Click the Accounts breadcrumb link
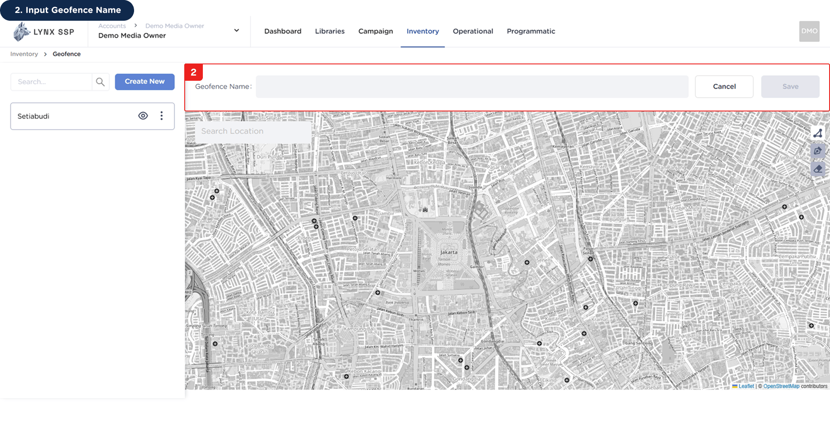 pos(112,26)
